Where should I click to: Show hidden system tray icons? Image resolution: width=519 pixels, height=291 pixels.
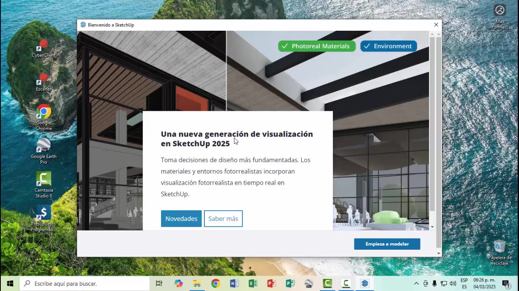[x=416, y=284]
